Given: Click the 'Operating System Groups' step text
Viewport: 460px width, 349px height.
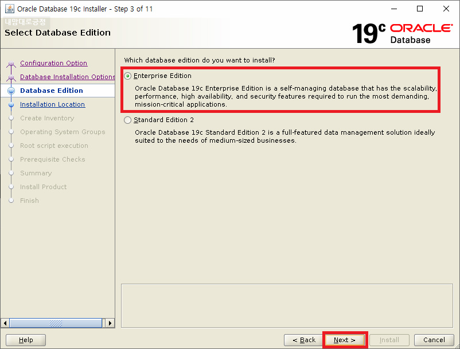Looking at the screenshot, I should pos(63,132).
